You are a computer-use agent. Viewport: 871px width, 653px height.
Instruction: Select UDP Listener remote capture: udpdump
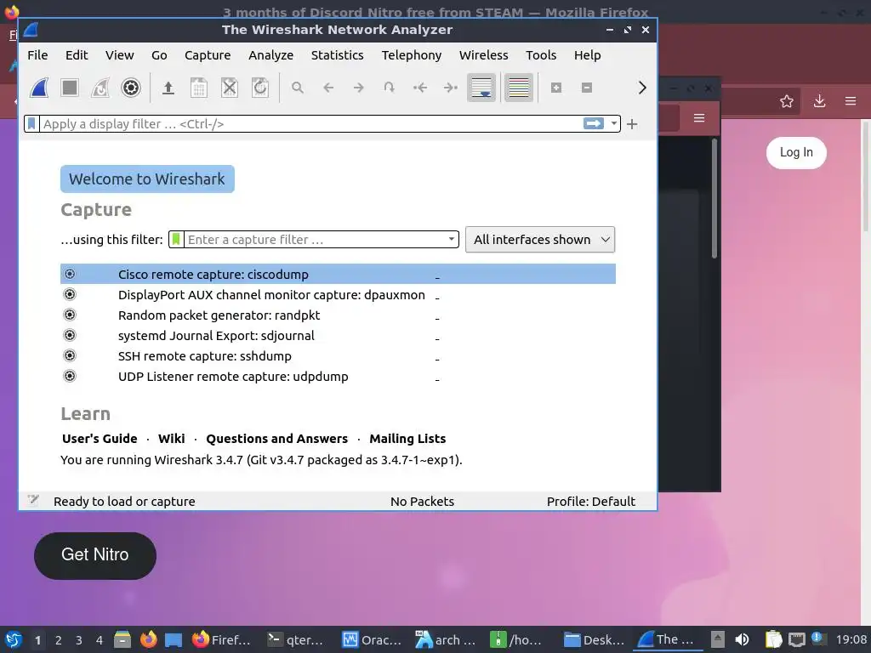point(338,376)
